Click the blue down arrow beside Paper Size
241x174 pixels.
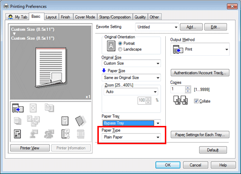(x=104, y=70)
